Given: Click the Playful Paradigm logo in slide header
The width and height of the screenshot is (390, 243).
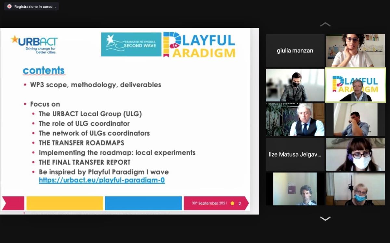Looking at the screenshot, I should (x=199, y=45).
